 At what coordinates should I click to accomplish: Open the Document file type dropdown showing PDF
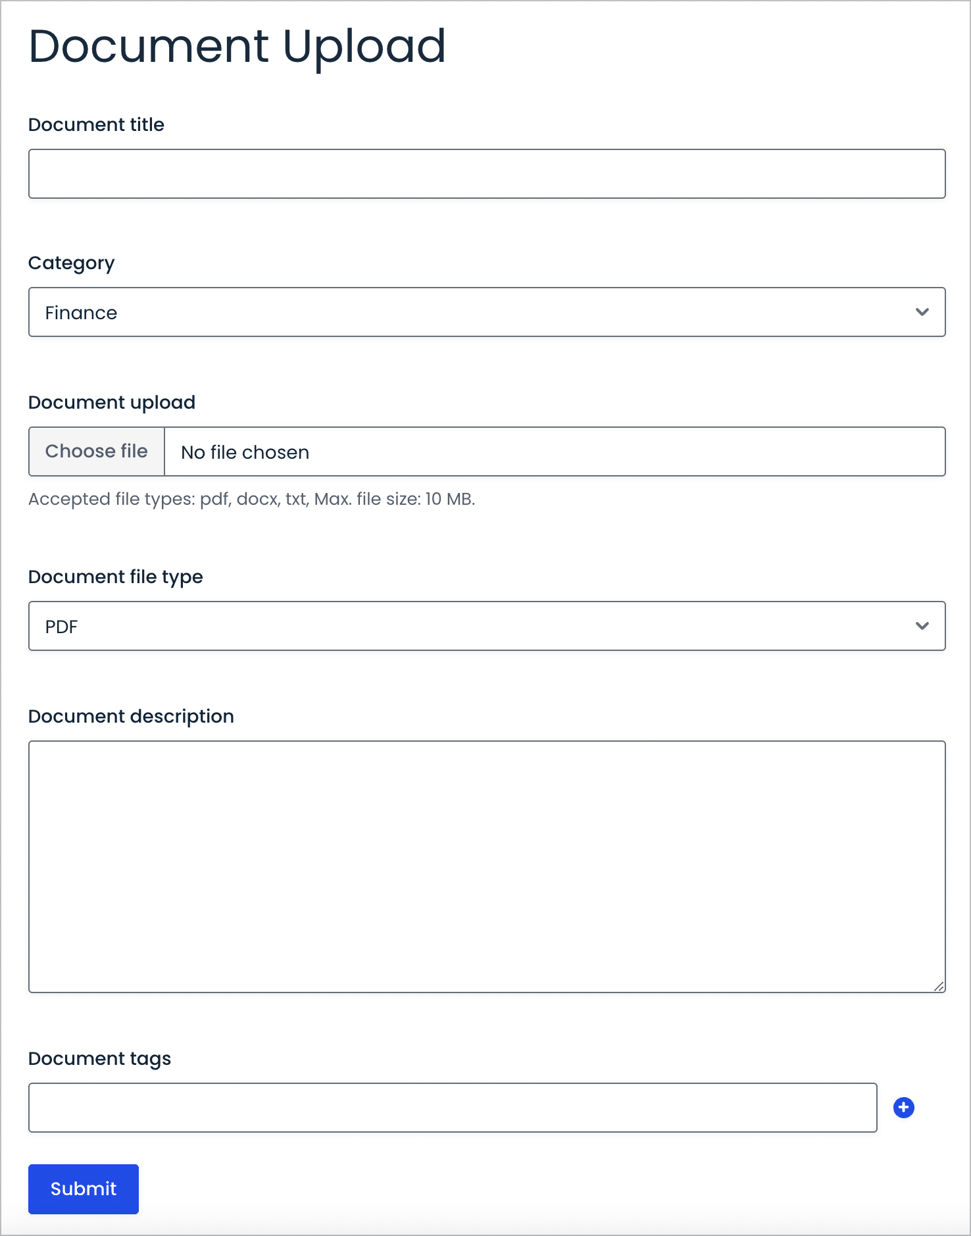coord(487,626)
